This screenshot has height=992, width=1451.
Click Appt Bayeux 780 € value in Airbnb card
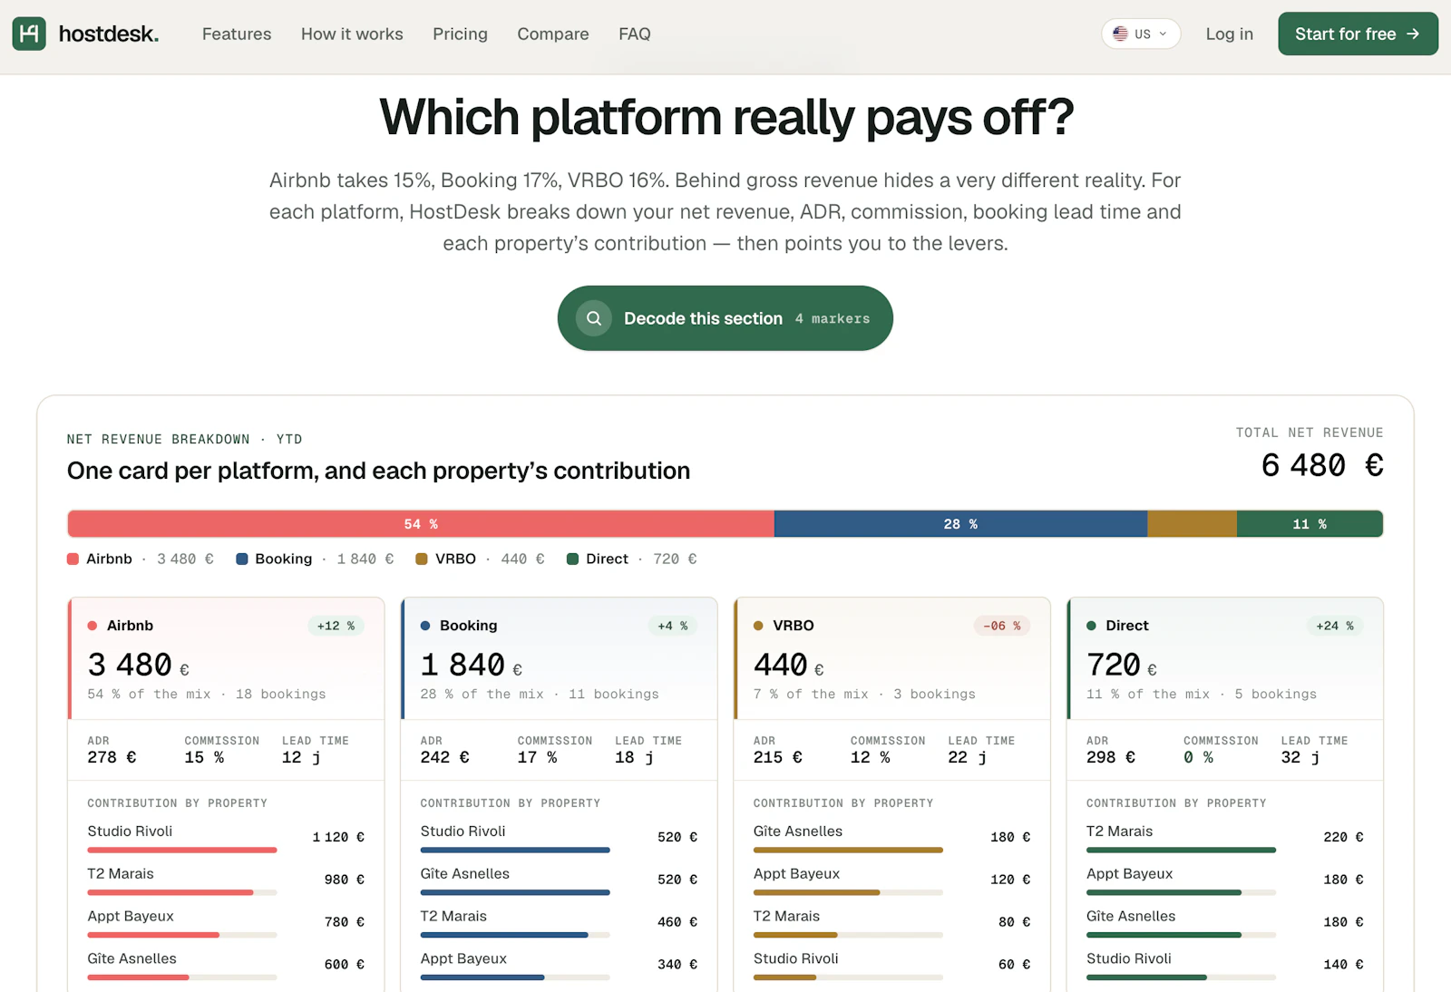click(x=345, y=922)
